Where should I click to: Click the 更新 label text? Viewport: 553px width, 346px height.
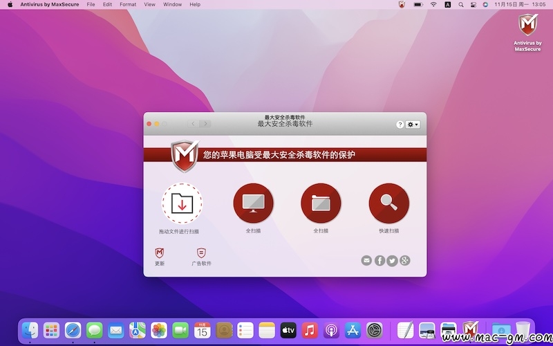[x=160, y=264]
